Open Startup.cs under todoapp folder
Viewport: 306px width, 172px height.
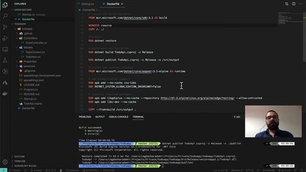[x=30, y=99]
